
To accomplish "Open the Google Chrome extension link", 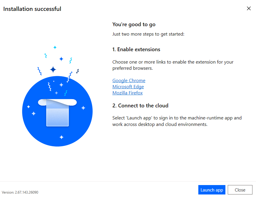I will tap(129, 81).
